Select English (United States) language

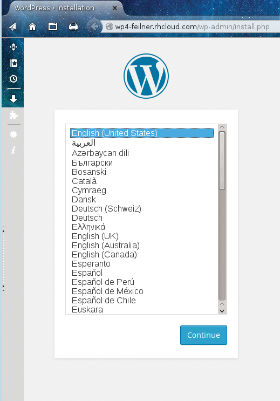pos(142,133)
